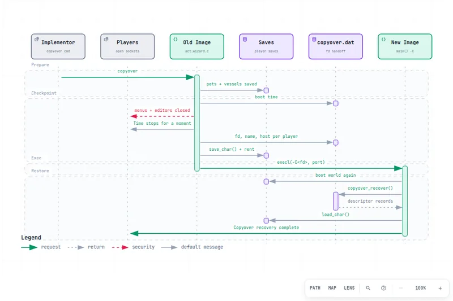Click the 'copyover_recover()' message label
453x301 pixels.
point(370,188)
